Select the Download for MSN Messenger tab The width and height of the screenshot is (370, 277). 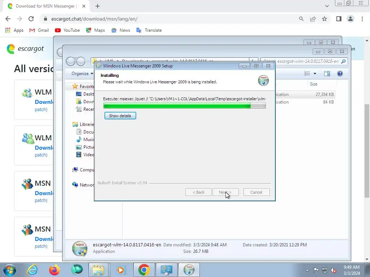[x=46, y=6]
